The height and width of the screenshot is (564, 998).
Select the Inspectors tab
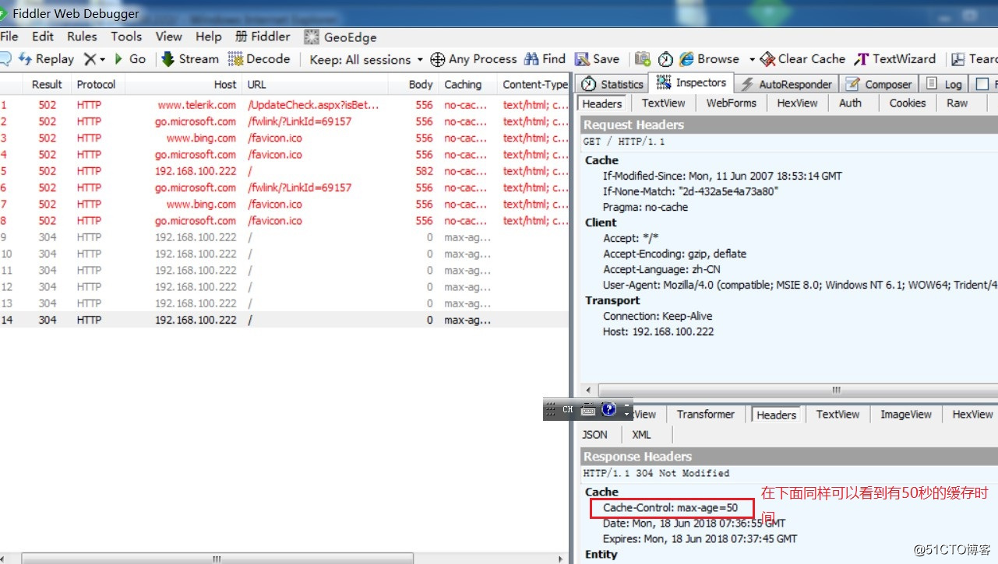pos(692,82)
